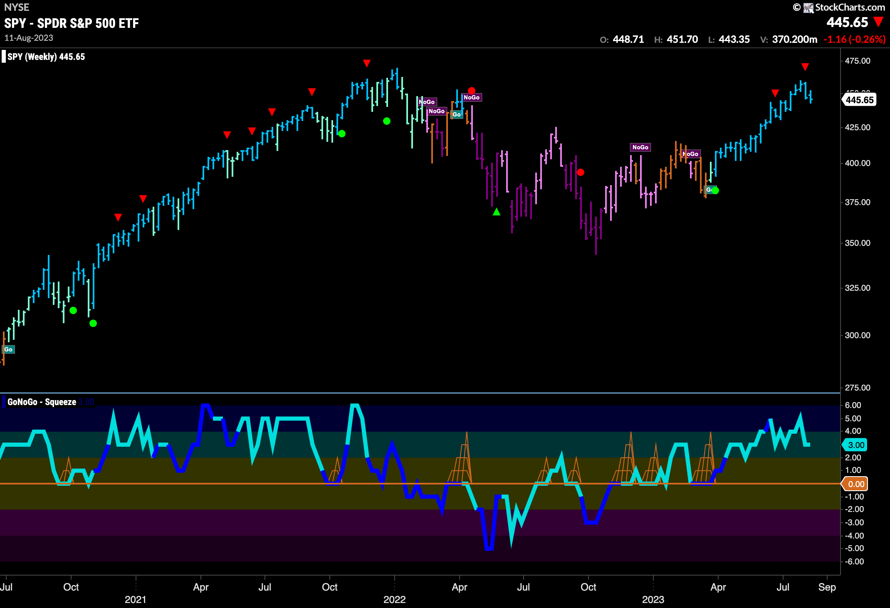Click the large red down arrow beside 445.65
This screenshot has width=890, height=608.
pyautogui.click(x=879, y=22)
